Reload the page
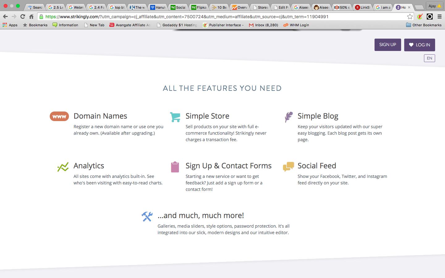The image size is (445, 278). point(23,17)
